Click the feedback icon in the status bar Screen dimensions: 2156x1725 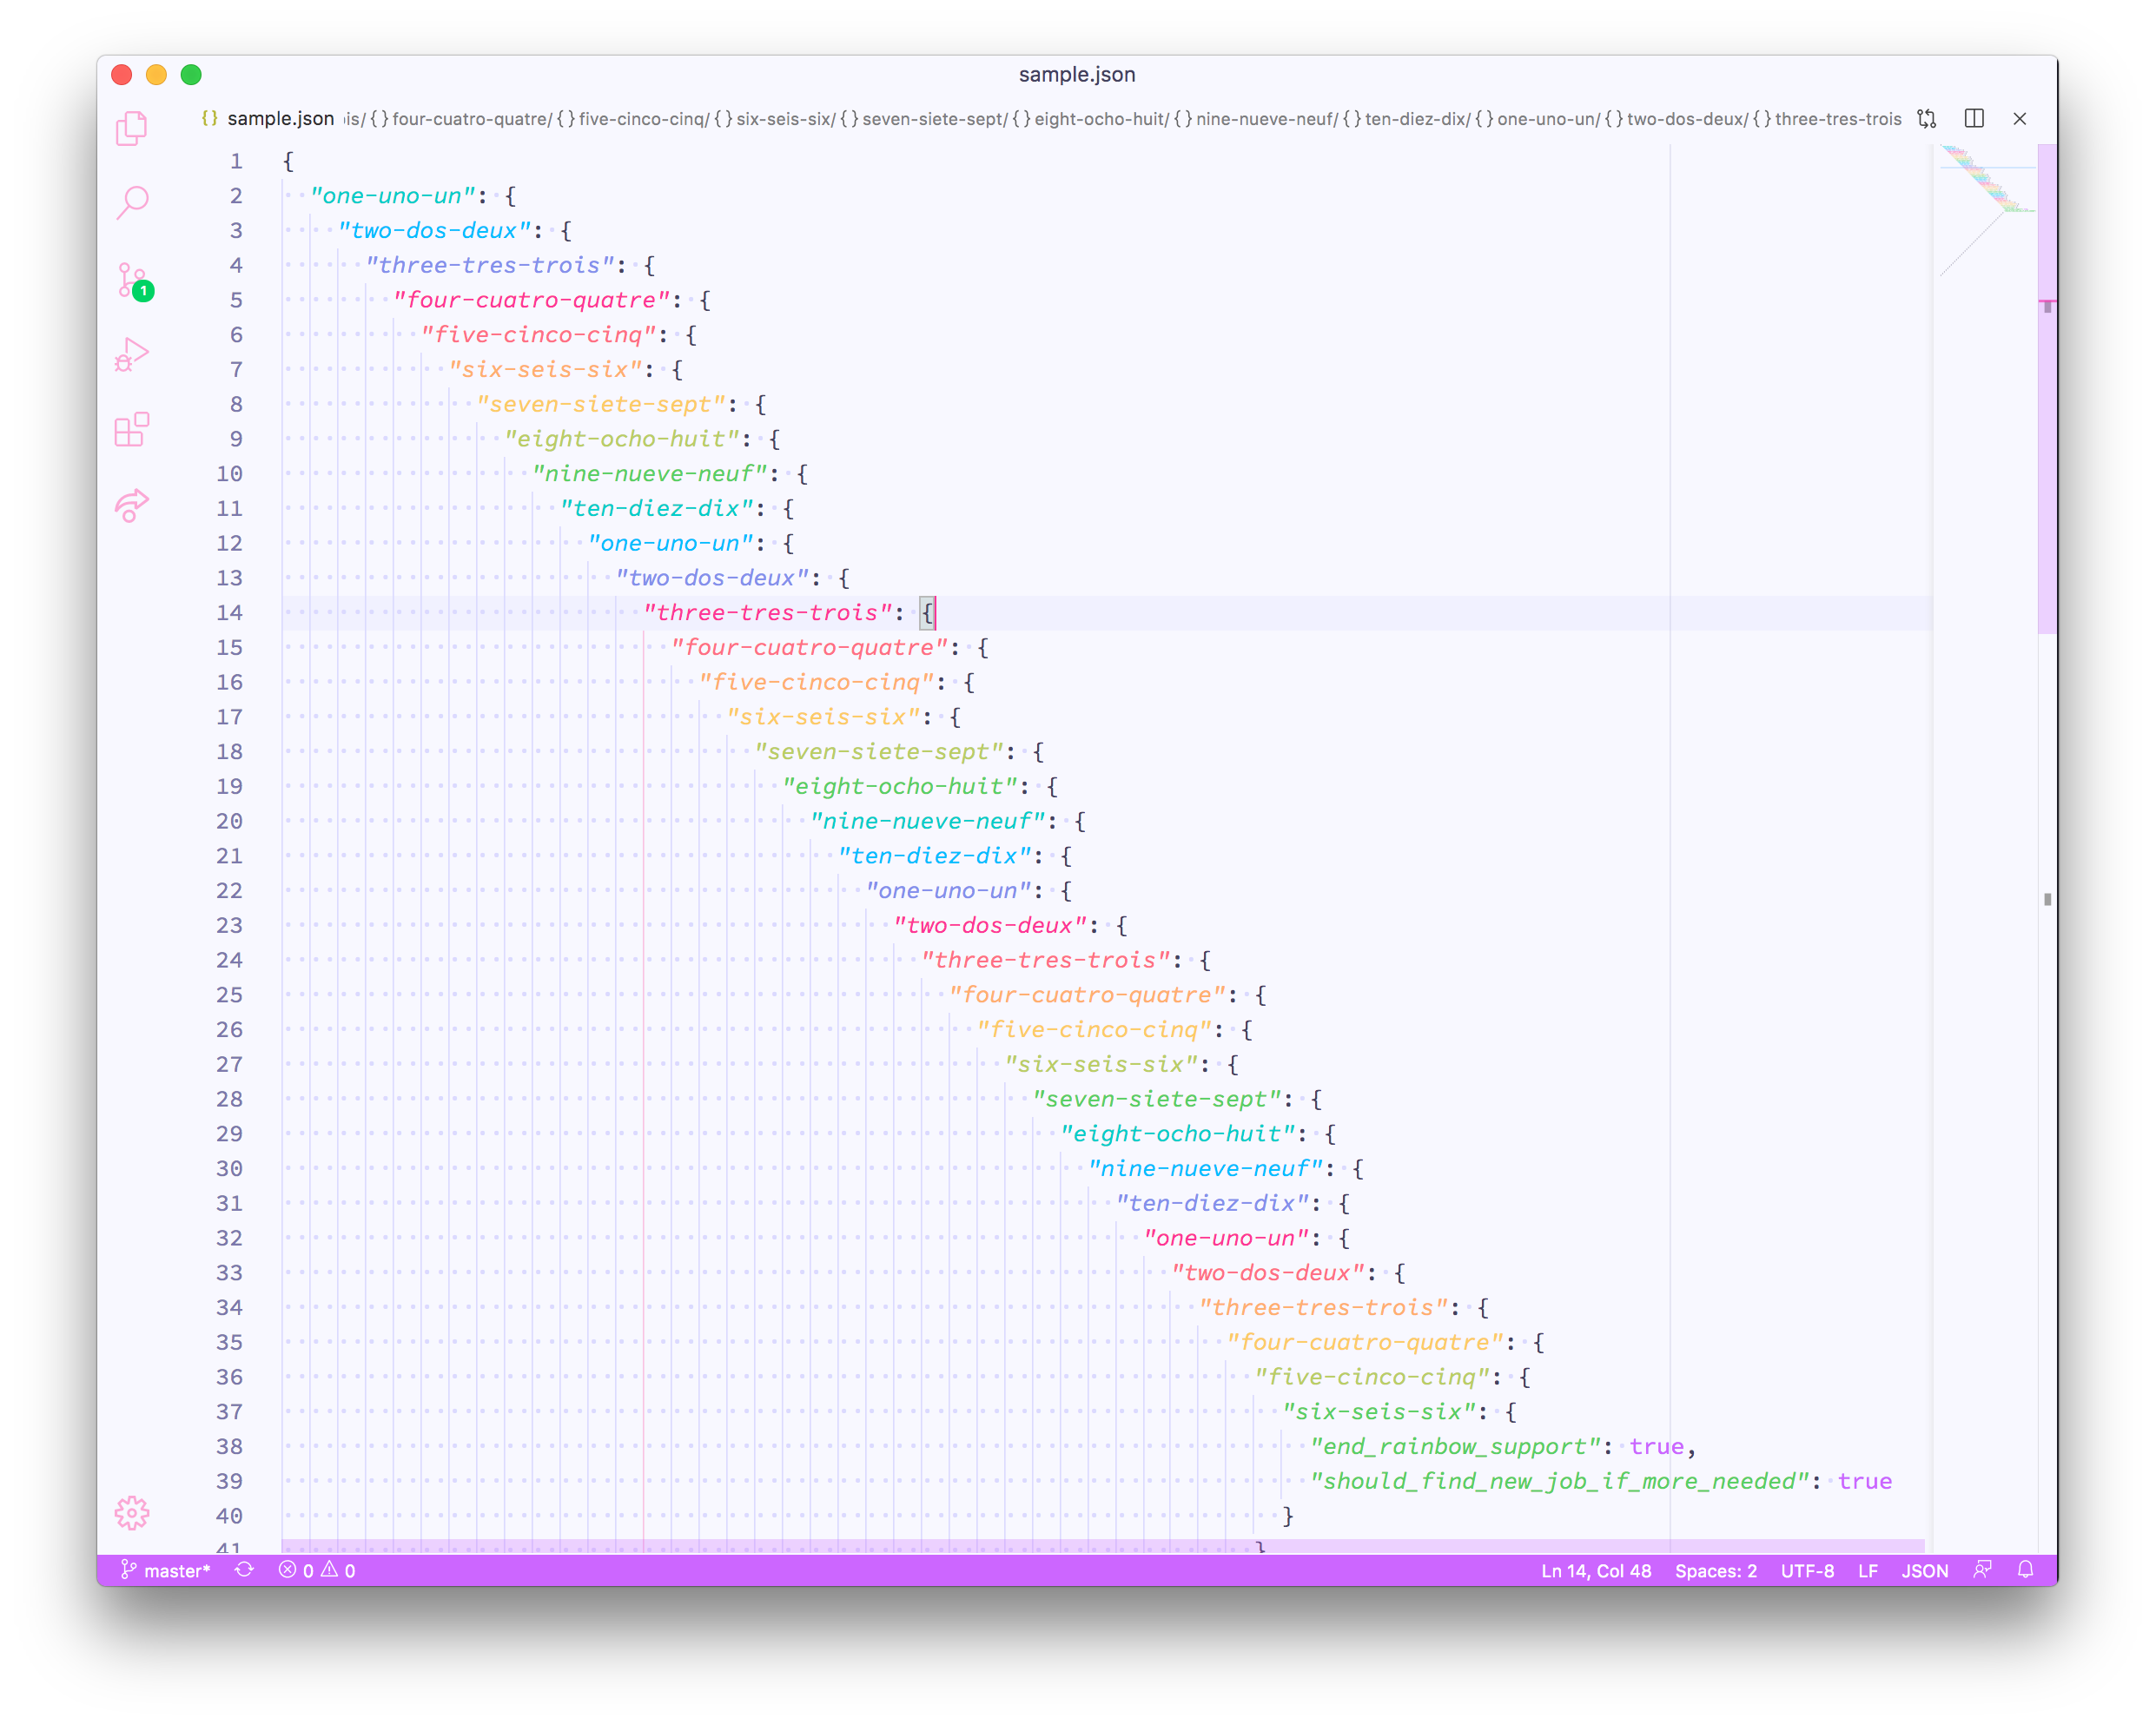[x=1982, y=1570]
